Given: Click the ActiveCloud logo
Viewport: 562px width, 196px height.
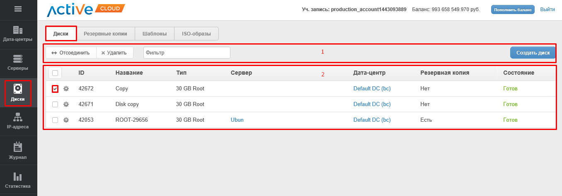Looking at the screenshot, I should point(85,10).
